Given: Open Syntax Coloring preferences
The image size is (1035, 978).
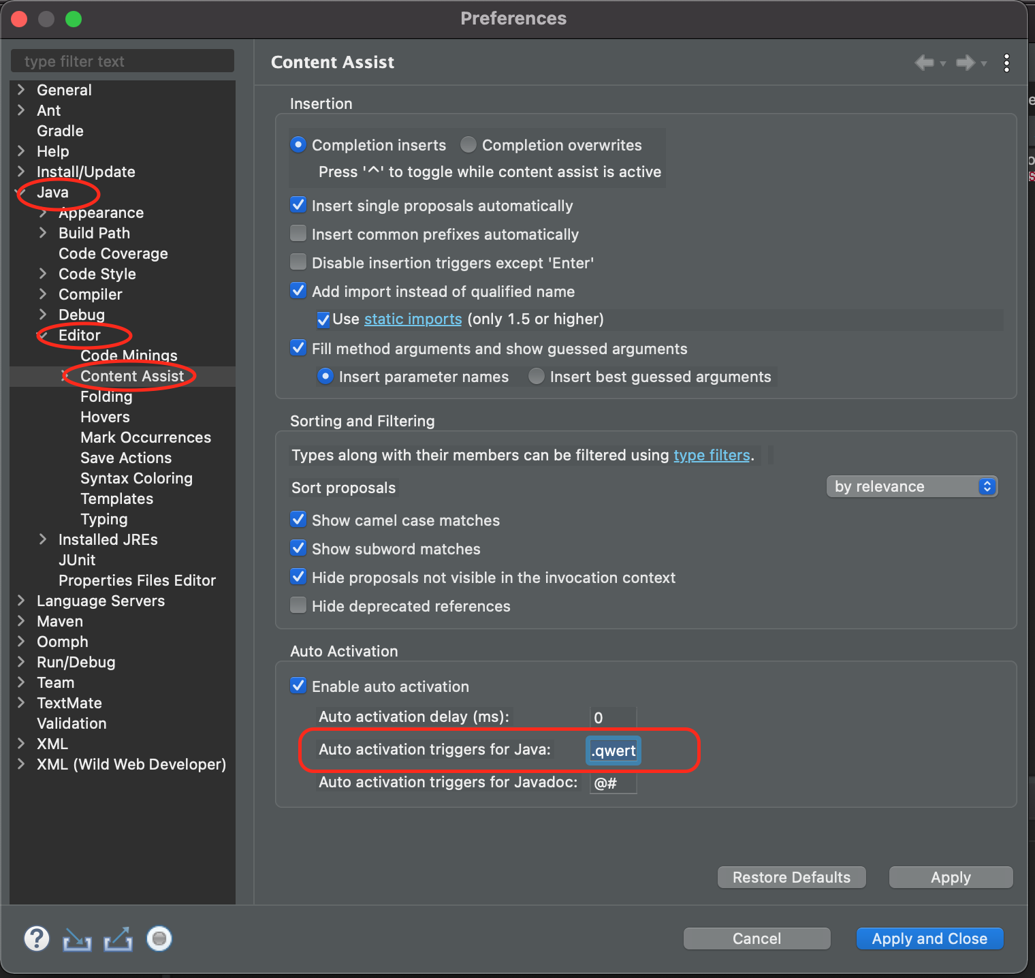Looking at the screenshot, I should coord(136,479).
